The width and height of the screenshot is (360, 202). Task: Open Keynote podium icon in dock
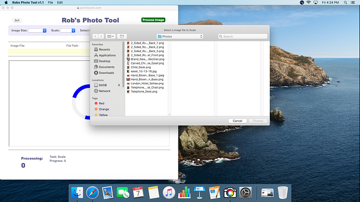199,193
